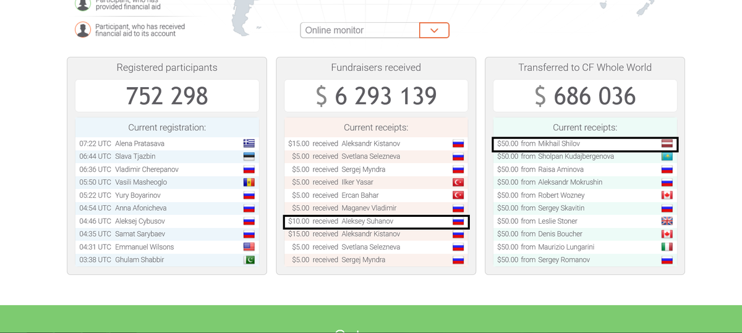The image size is (742, 333).
Task: Select the name Emmanuel Wilsons
Action: click(x=145, y=247)
